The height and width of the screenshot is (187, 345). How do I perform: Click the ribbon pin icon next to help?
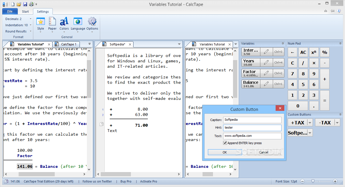[332, 11]
